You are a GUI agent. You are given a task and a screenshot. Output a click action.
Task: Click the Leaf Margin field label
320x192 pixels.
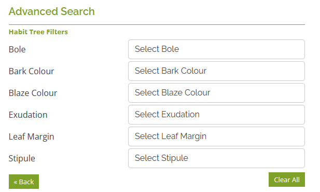[x=32, y=137]
